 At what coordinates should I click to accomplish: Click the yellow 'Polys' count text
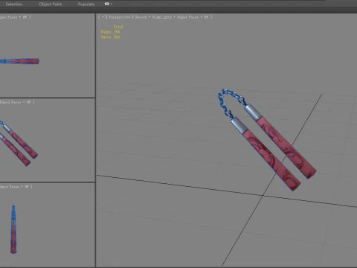point(110,32)
